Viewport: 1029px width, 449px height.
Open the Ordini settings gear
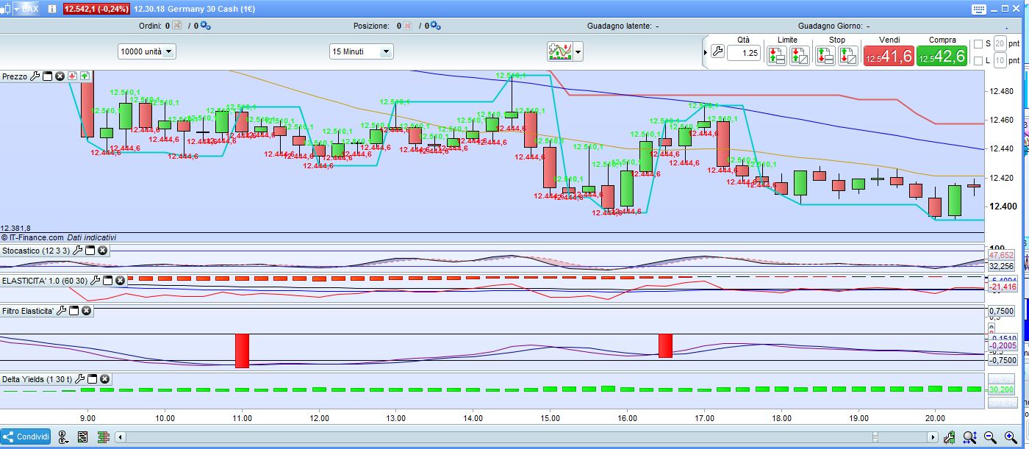click(205, 26)
